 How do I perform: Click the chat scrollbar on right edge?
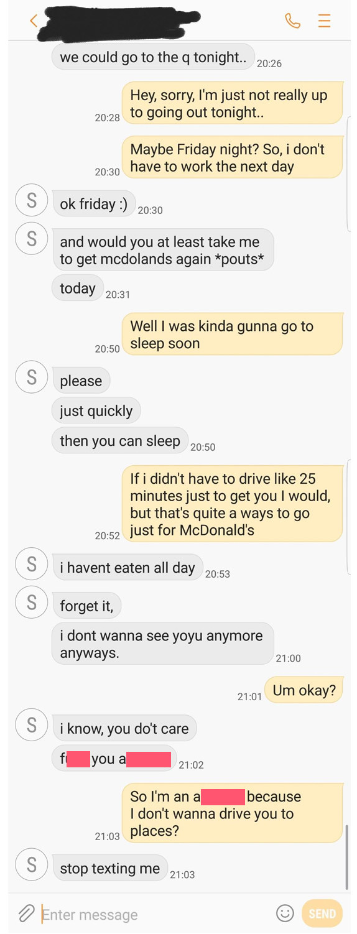point(347,857)
